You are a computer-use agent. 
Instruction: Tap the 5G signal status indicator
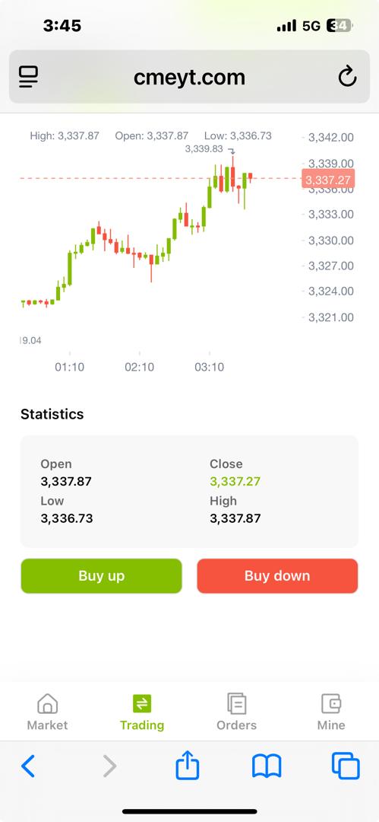point(311,26)
